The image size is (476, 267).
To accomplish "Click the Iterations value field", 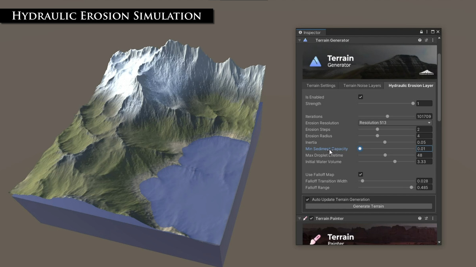I will (x=424, y=116).
